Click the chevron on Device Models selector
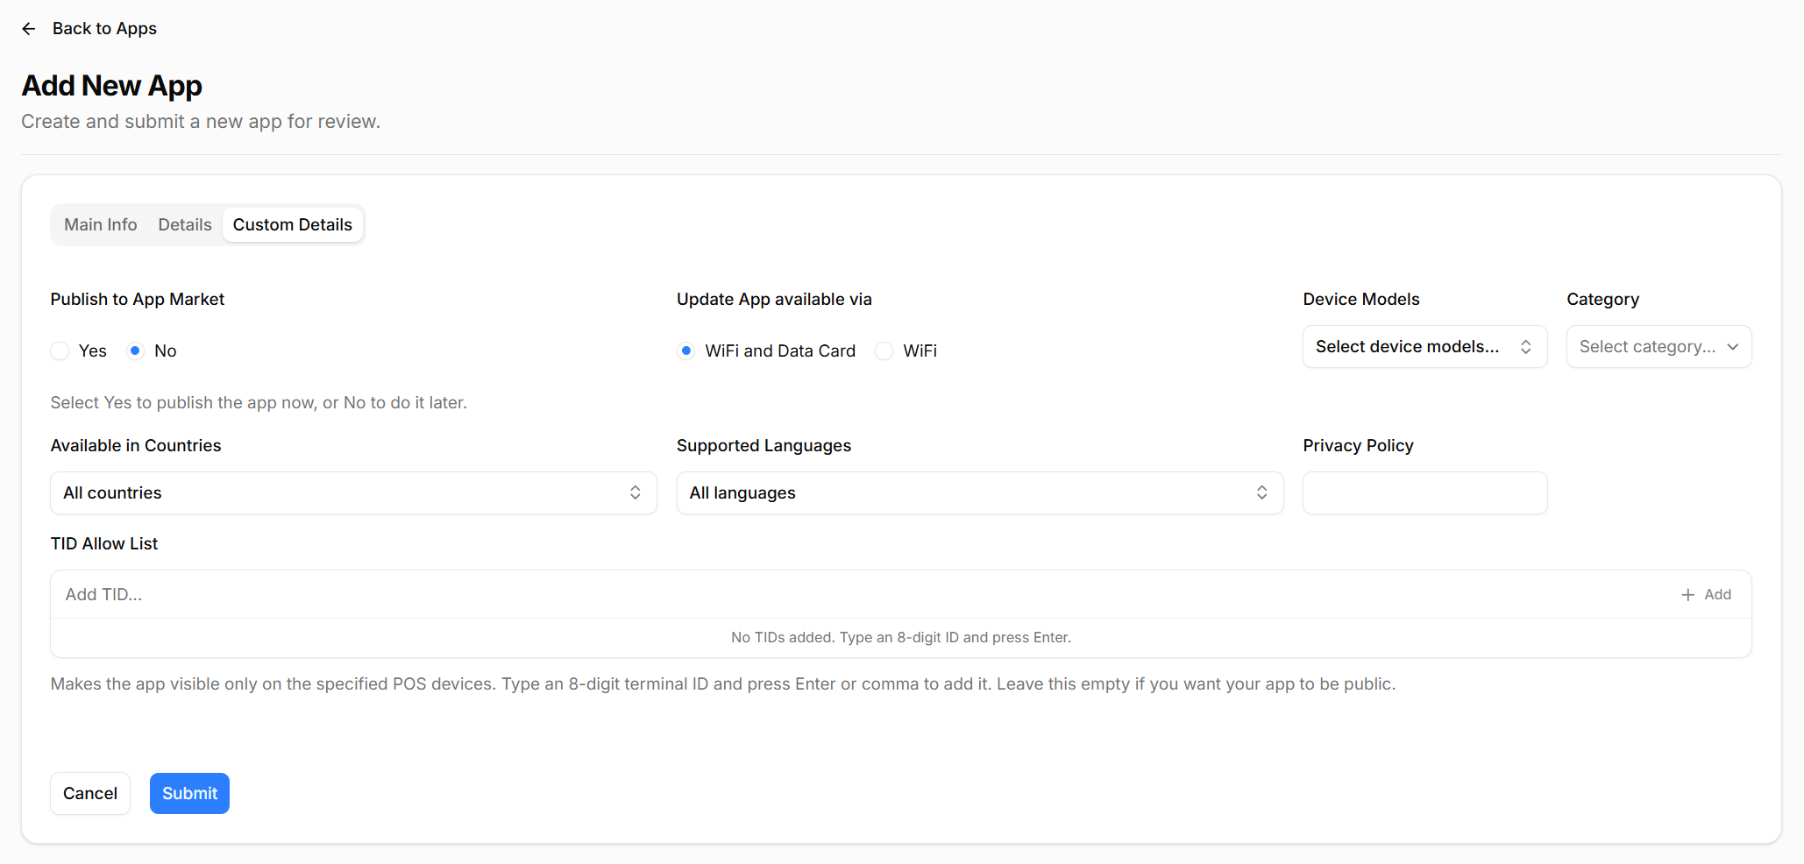 point(1526,346)
